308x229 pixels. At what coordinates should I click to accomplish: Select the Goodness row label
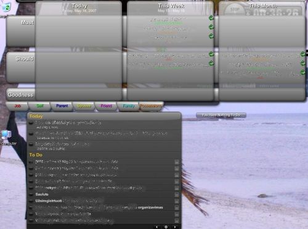(x=20, y=95)
